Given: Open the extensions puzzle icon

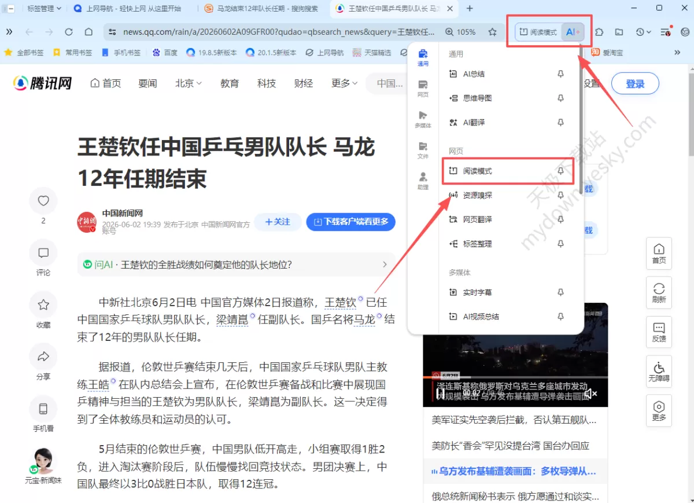Looking at the screenshot, I should coord(599,32).
